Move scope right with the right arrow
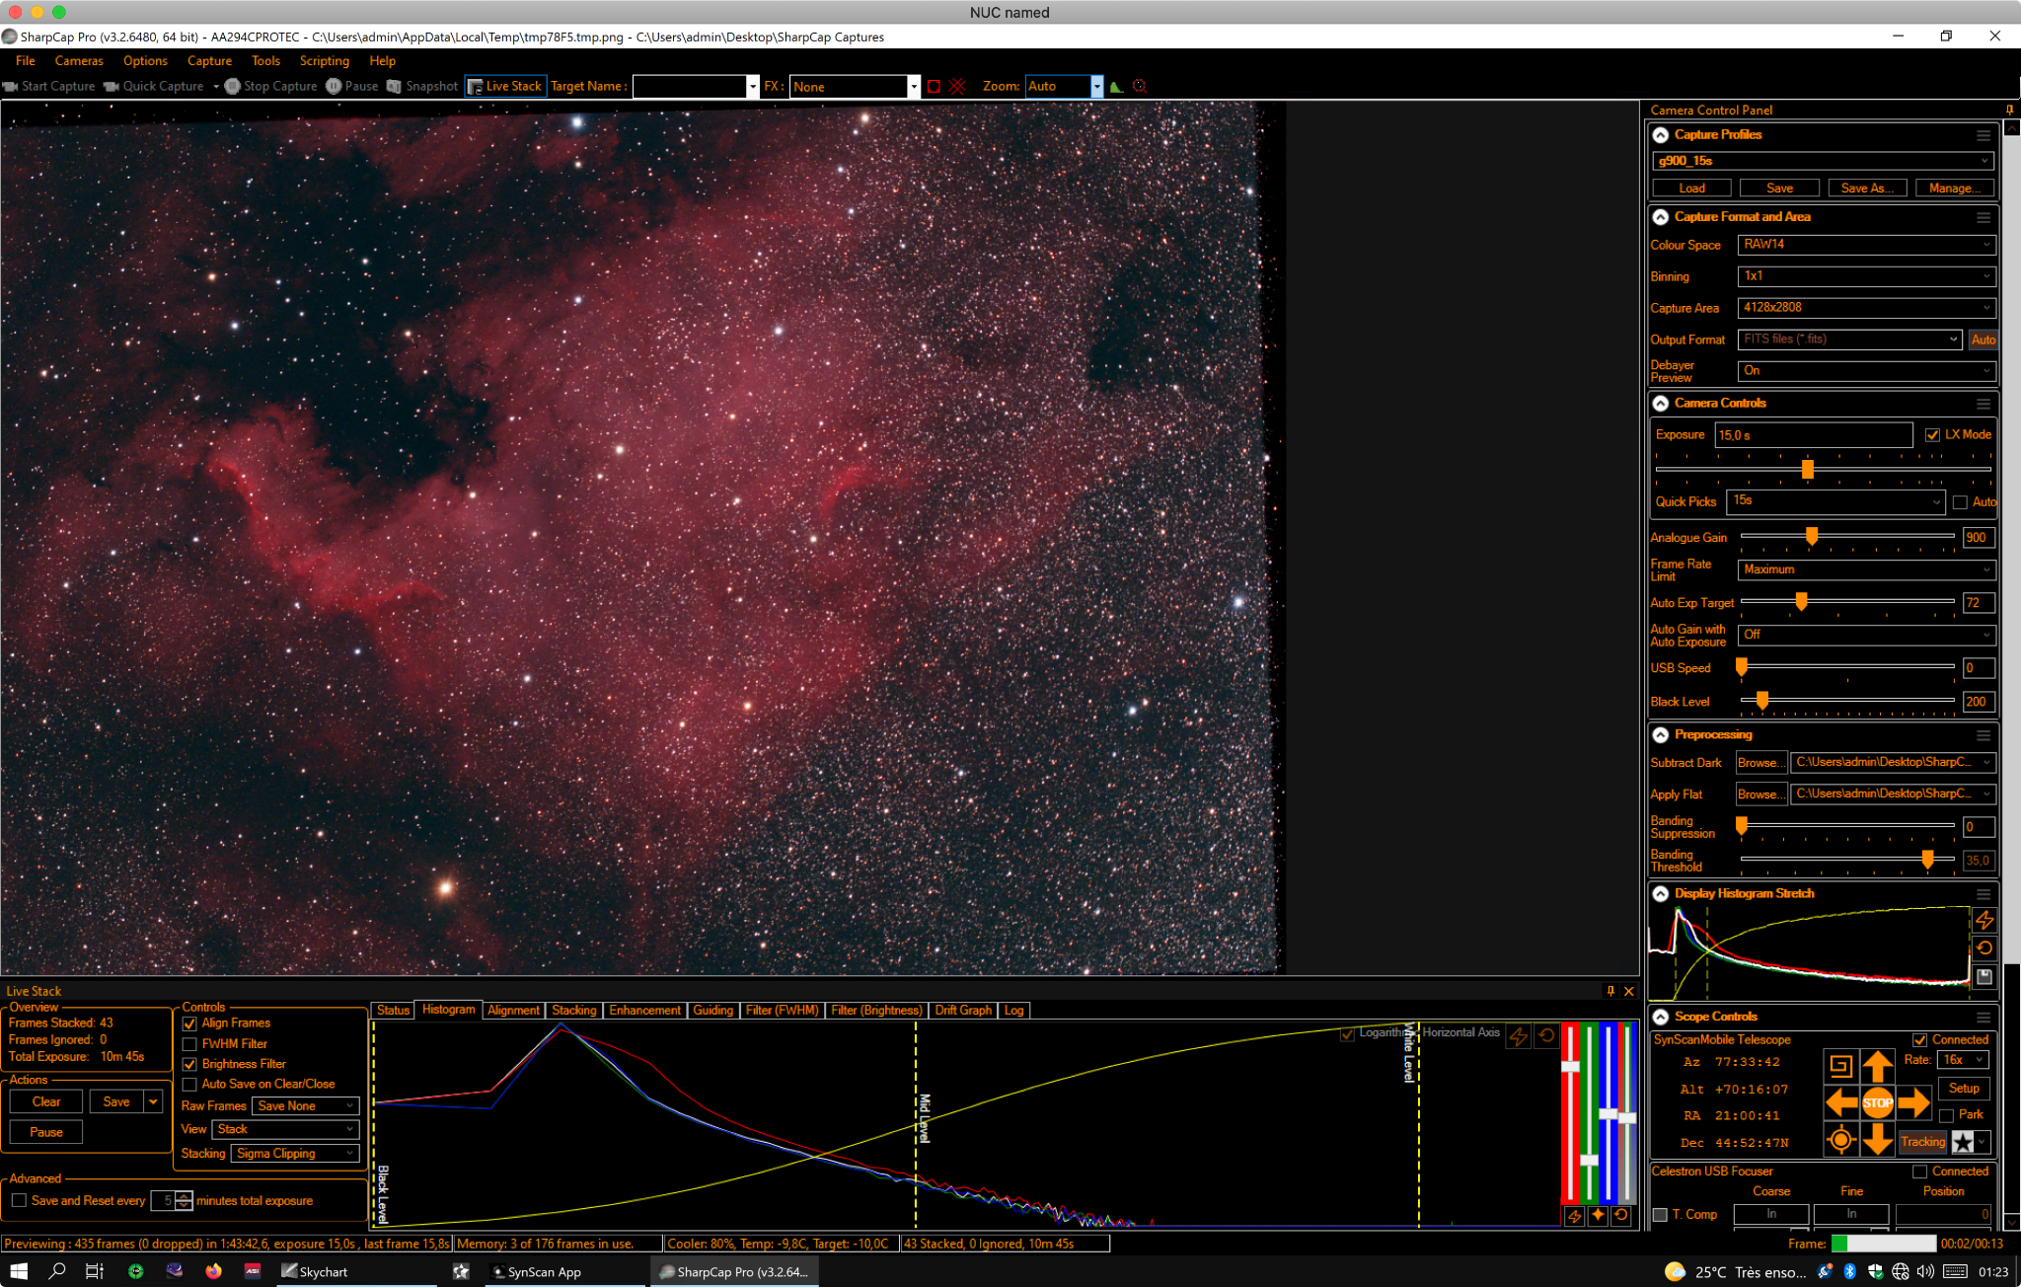 1913,1102
